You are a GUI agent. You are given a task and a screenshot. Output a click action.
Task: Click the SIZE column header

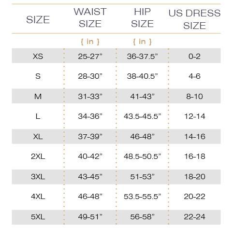[38, 20]
